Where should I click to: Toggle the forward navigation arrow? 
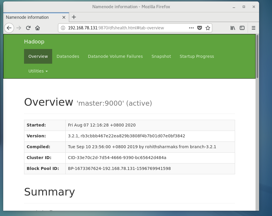(x=19, y=28)
